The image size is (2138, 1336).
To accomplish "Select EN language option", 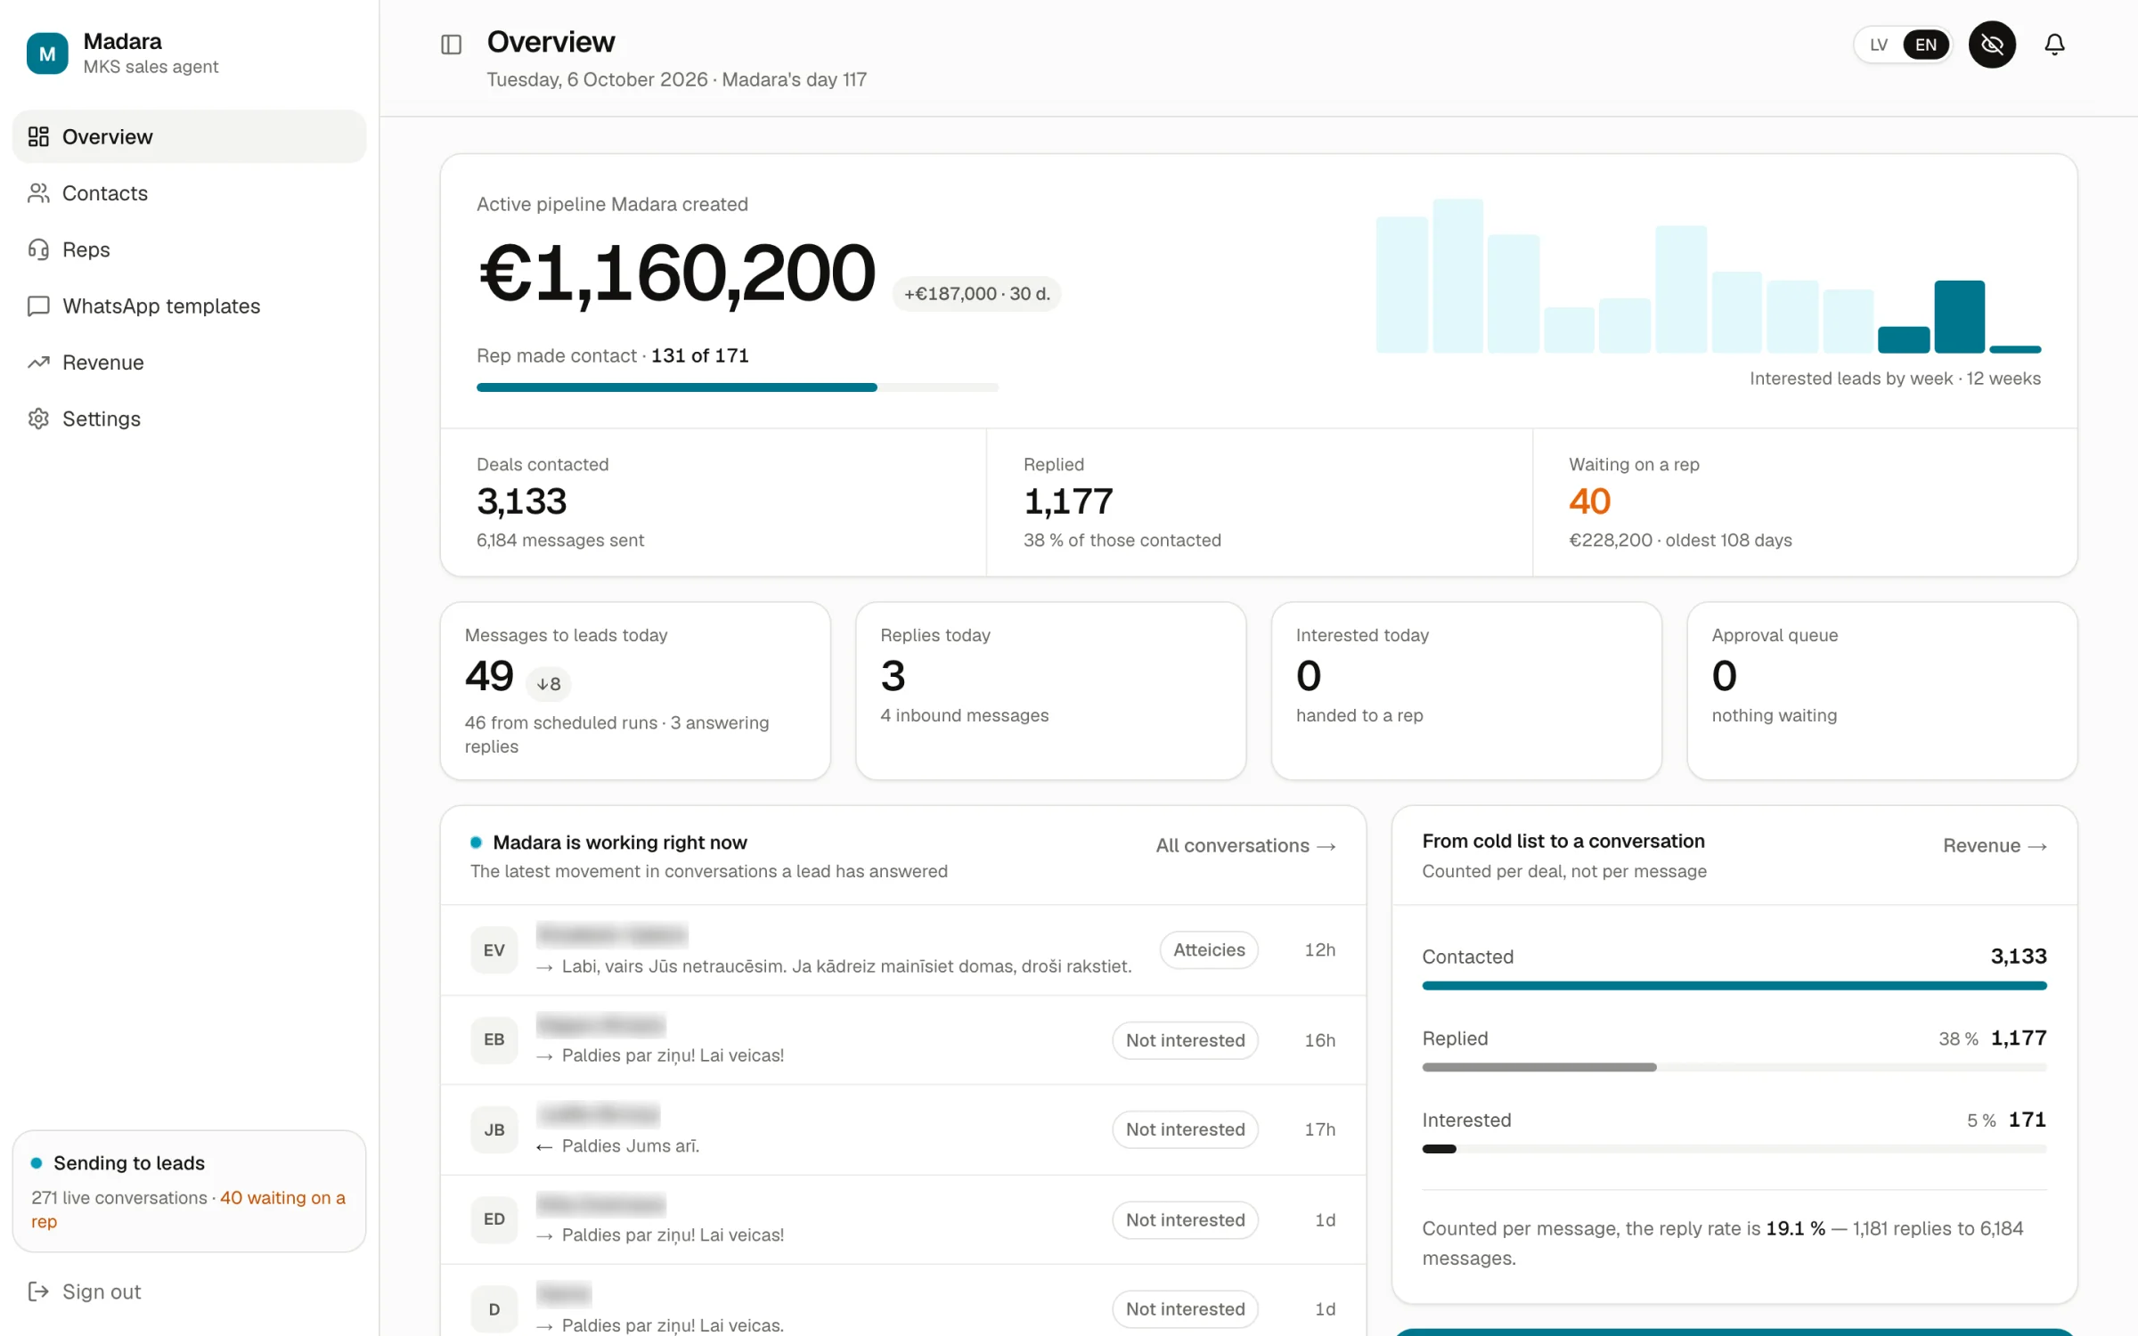I will click(1926, 45).
